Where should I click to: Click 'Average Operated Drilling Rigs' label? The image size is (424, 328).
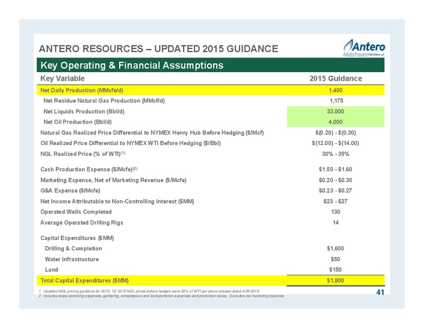point(81,222)
